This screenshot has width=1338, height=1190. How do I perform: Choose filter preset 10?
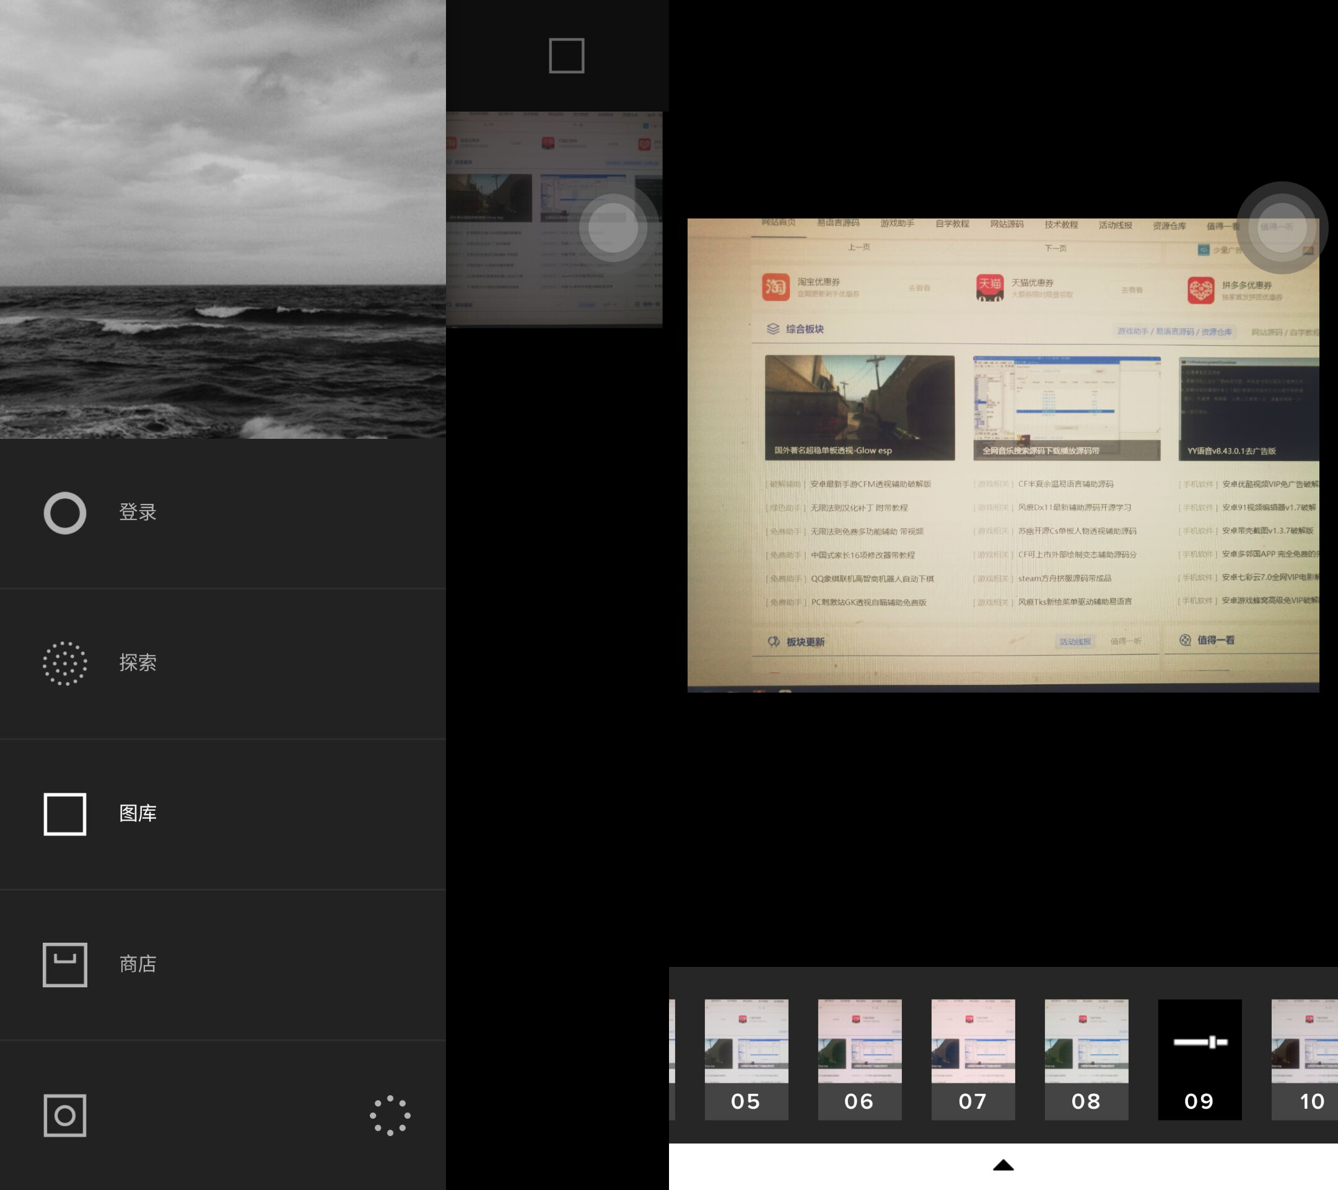click(x=1306, y=1059)
